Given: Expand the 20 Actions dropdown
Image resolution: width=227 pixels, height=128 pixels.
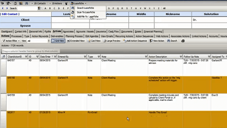Looking at the screenshot, I should click(56, 3).
